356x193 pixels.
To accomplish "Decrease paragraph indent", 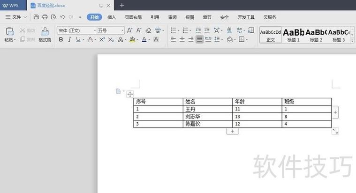I will pos(198,30).
